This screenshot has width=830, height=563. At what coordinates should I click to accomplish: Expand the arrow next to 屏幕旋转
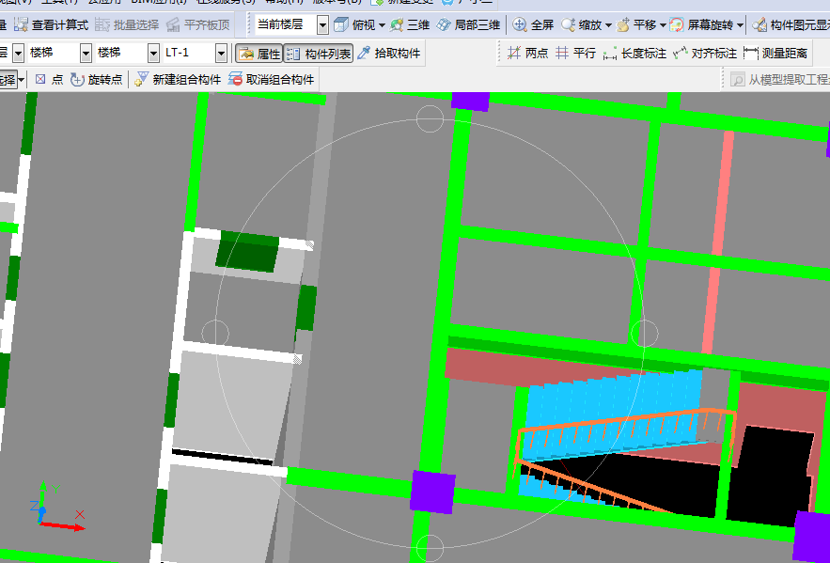pyautogui.click(x=740, y=25)
